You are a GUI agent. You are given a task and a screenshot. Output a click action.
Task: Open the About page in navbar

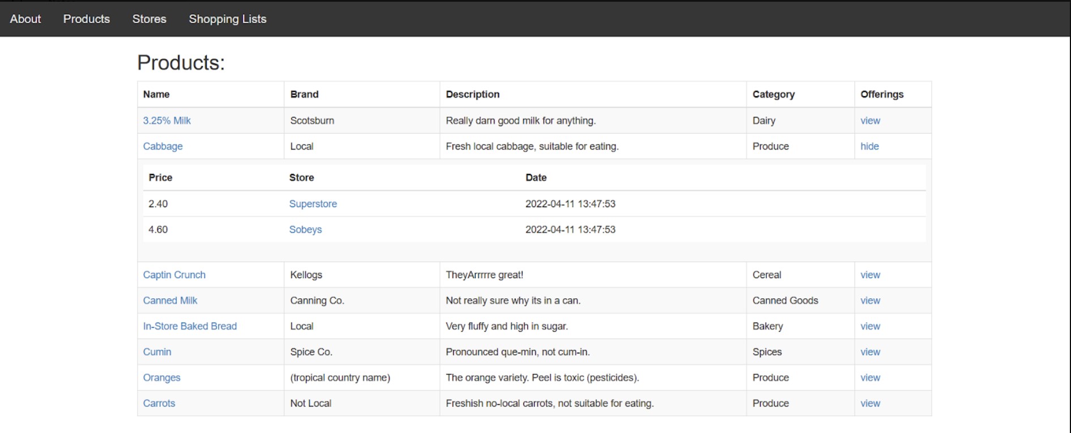[25, 19]
